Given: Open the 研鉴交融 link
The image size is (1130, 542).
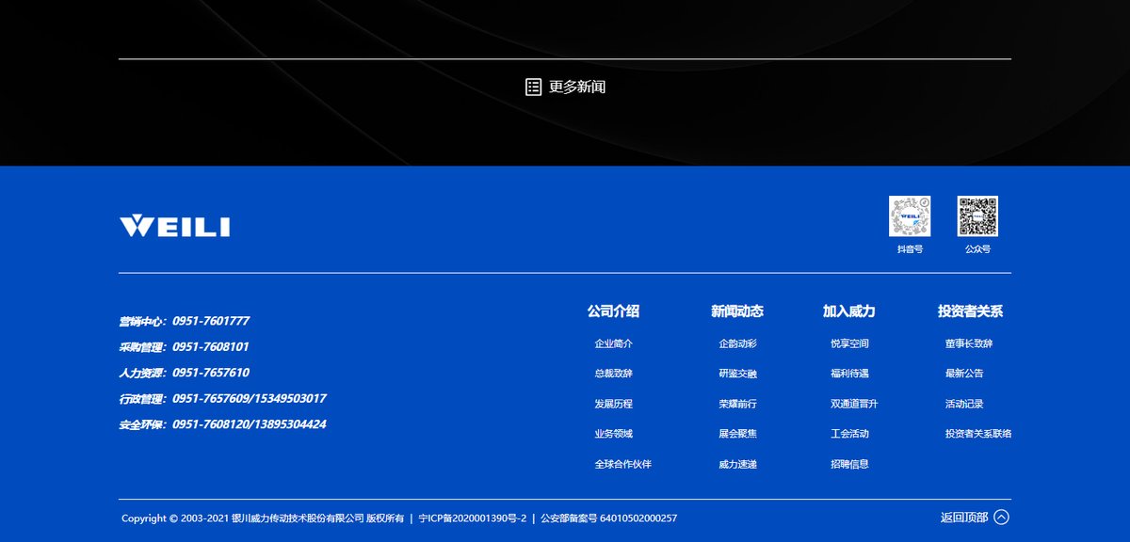Looking at the screenshot, I should coord(737,374).
